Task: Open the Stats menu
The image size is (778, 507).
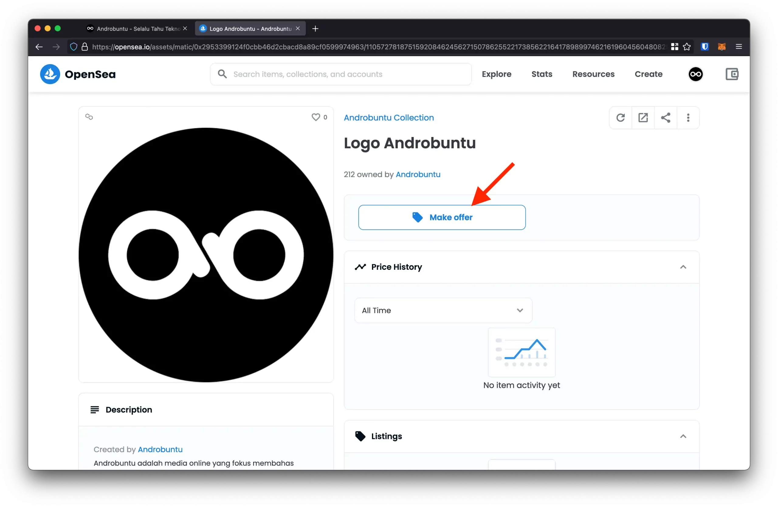Action: (x=541, y=74)
